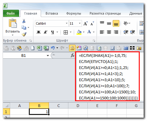Click the Cut scissors icon

click(24, 21)
